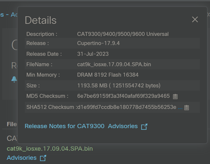The image size is (210, 164).
Task: Select SHA512 value d1e99fd7ccdb8e180778d7455b56253e
Action: pos(127,107)
